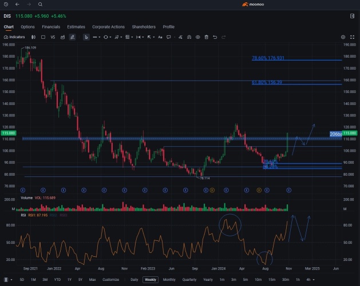The image size is (360, 286).
Task: Go back with the left arrow
Action: pos(17,4)
